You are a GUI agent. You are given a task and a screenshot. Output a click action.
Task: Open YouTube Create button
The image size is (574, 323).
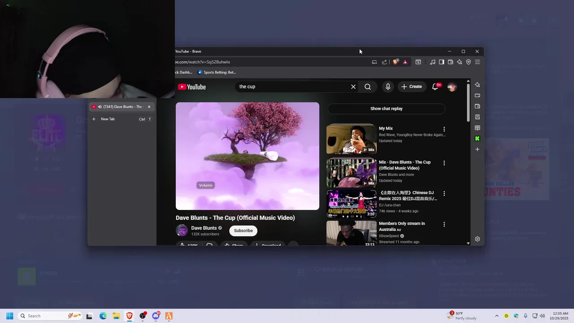tap(412, 87)
